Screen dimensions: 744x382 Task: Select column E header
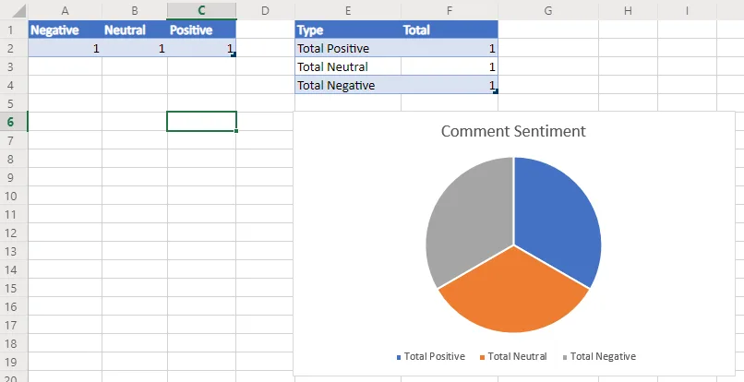click(348, 10)
